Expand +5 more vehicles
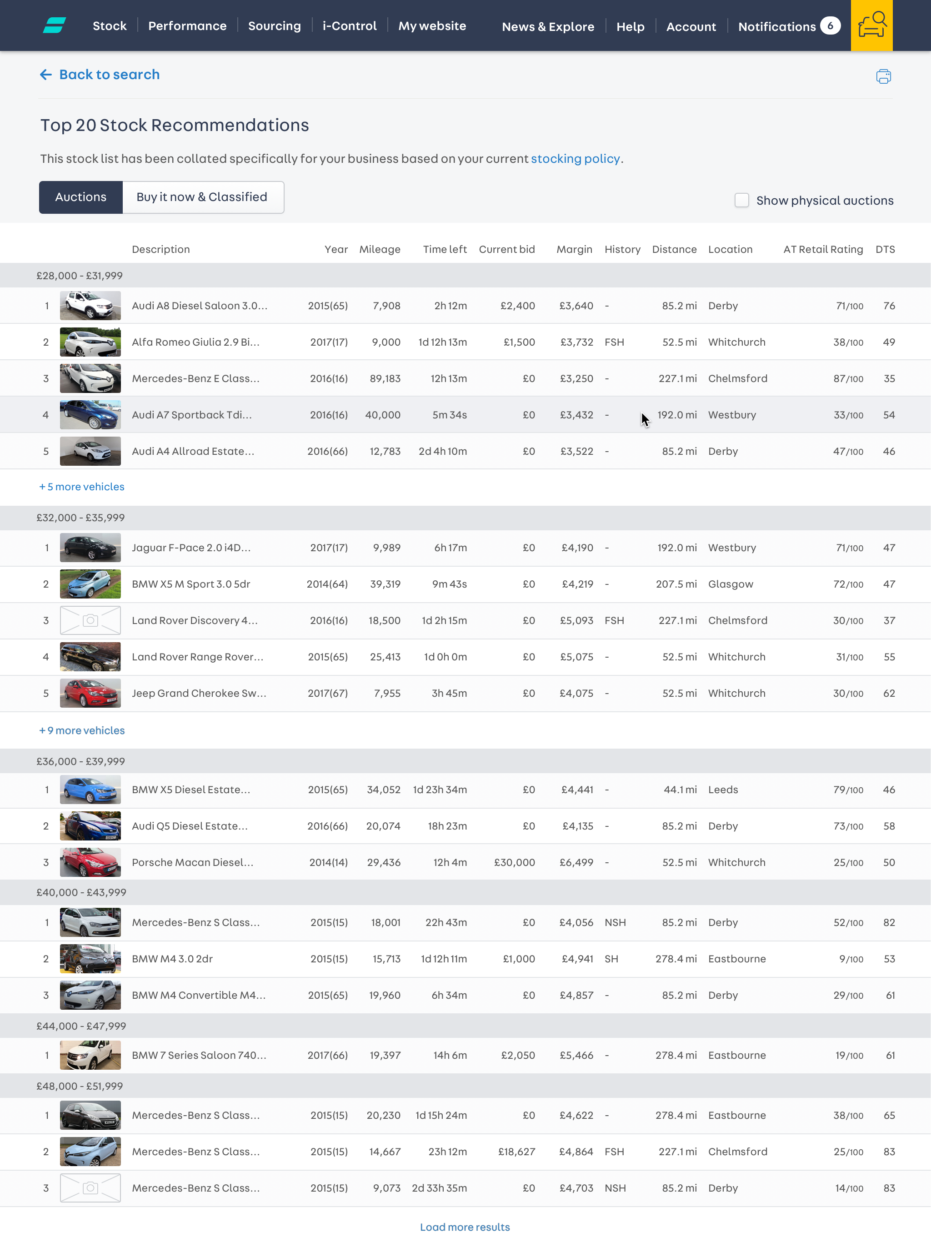Image resolution: width=931 pixels, height=1248 pixels. coord(82,487)
